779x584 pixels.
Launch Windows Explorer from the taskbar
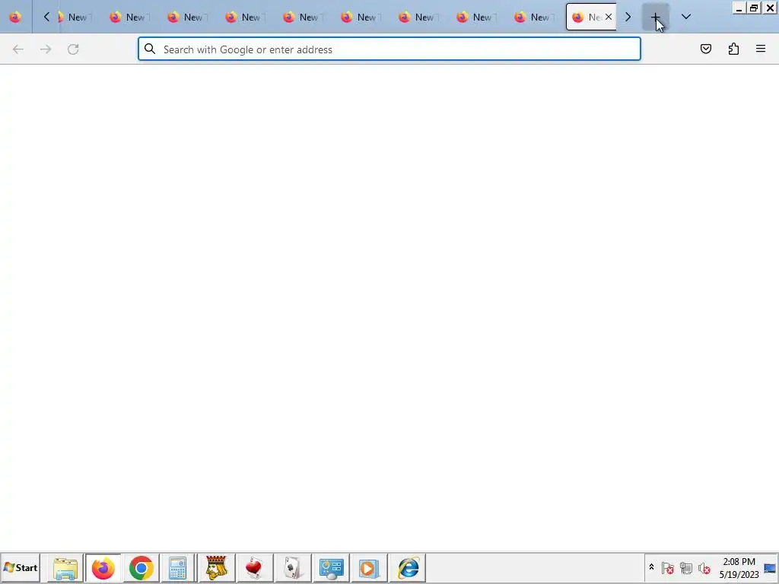pyautogui.click(x=65, y=568)
